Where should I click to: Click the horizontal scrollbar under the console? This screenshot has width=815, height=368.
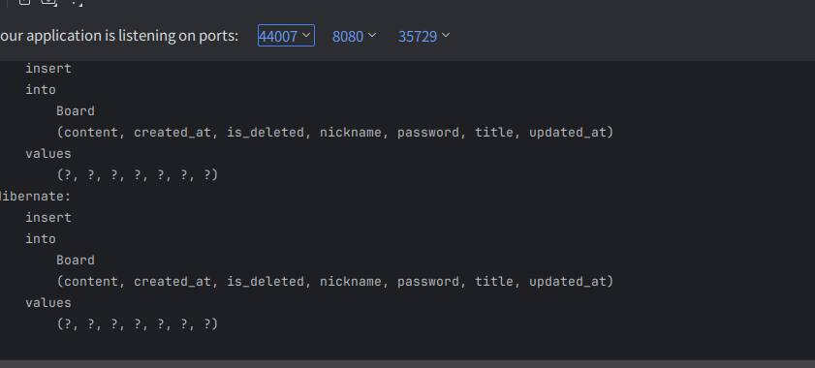(x=407, y=364)
